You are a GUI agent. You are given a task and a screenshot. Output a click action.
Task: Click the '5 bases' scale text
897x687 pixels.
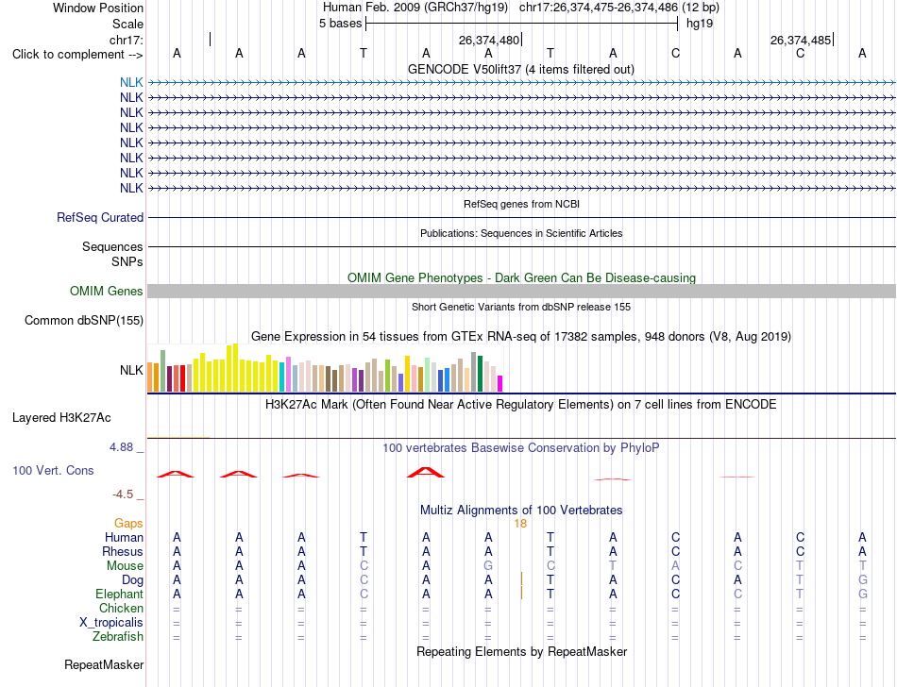point(340,24)
